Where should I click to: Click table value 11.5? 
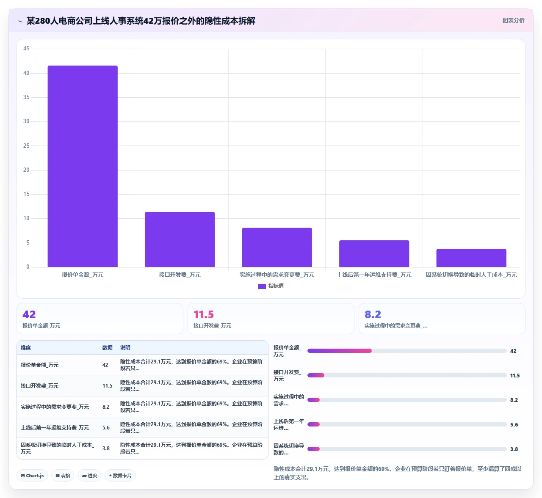pyautogui.click(x=108, y=386)
